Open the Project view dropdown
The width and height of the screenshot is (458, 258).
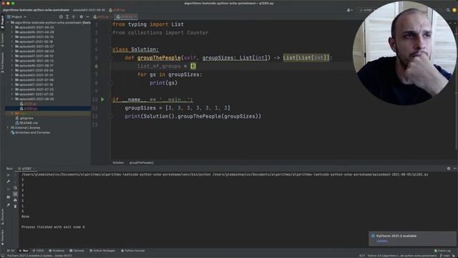16,17
